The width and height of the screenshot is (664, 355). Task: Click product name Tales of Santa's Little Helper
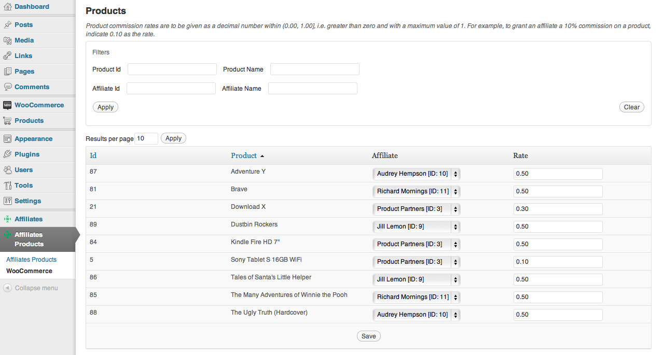[271, 277]
